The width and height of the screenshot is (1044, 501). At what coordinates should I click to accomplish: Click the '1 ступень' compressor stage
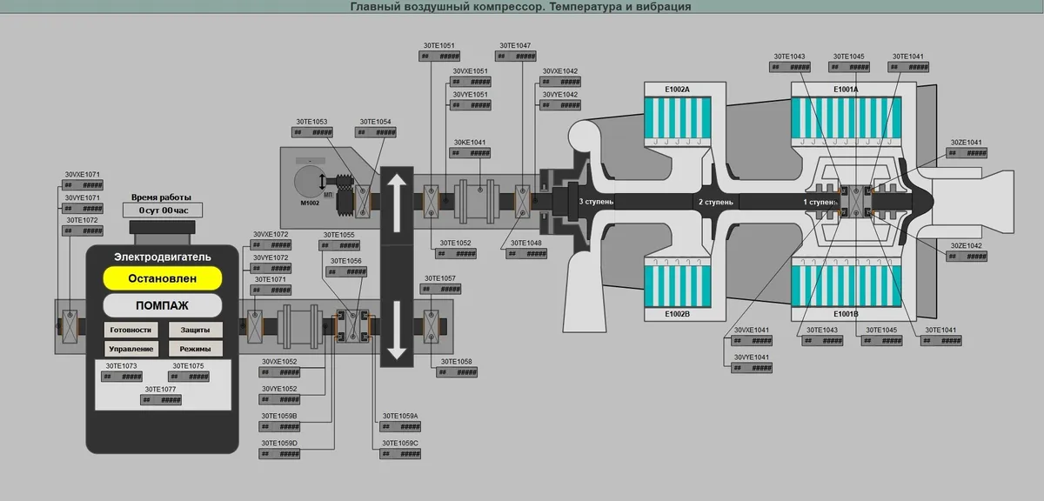820,202
